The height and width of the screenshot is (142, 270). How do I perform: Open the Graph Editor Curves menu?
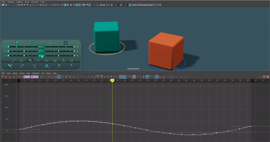[22, 73]
